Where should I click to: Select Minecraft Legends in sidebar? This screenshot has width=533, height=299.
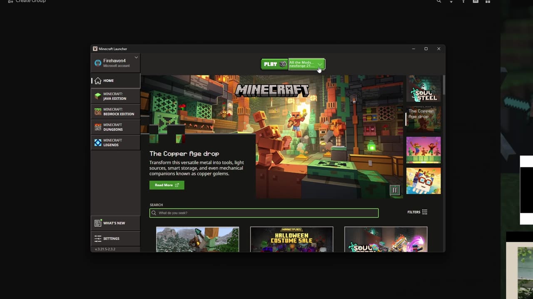[x=116, y=142]
